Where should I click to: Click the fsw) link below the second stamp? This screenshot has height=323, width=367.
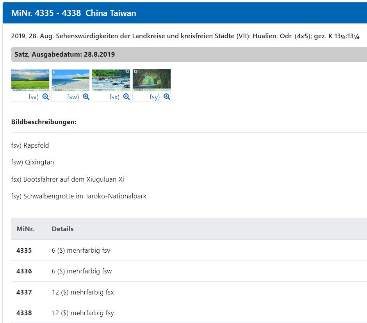73,97
